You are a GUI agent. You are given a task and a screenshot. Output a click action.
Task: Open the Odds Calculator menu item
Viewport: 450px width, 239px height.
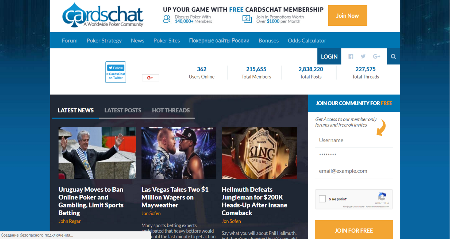coord(307,41)
